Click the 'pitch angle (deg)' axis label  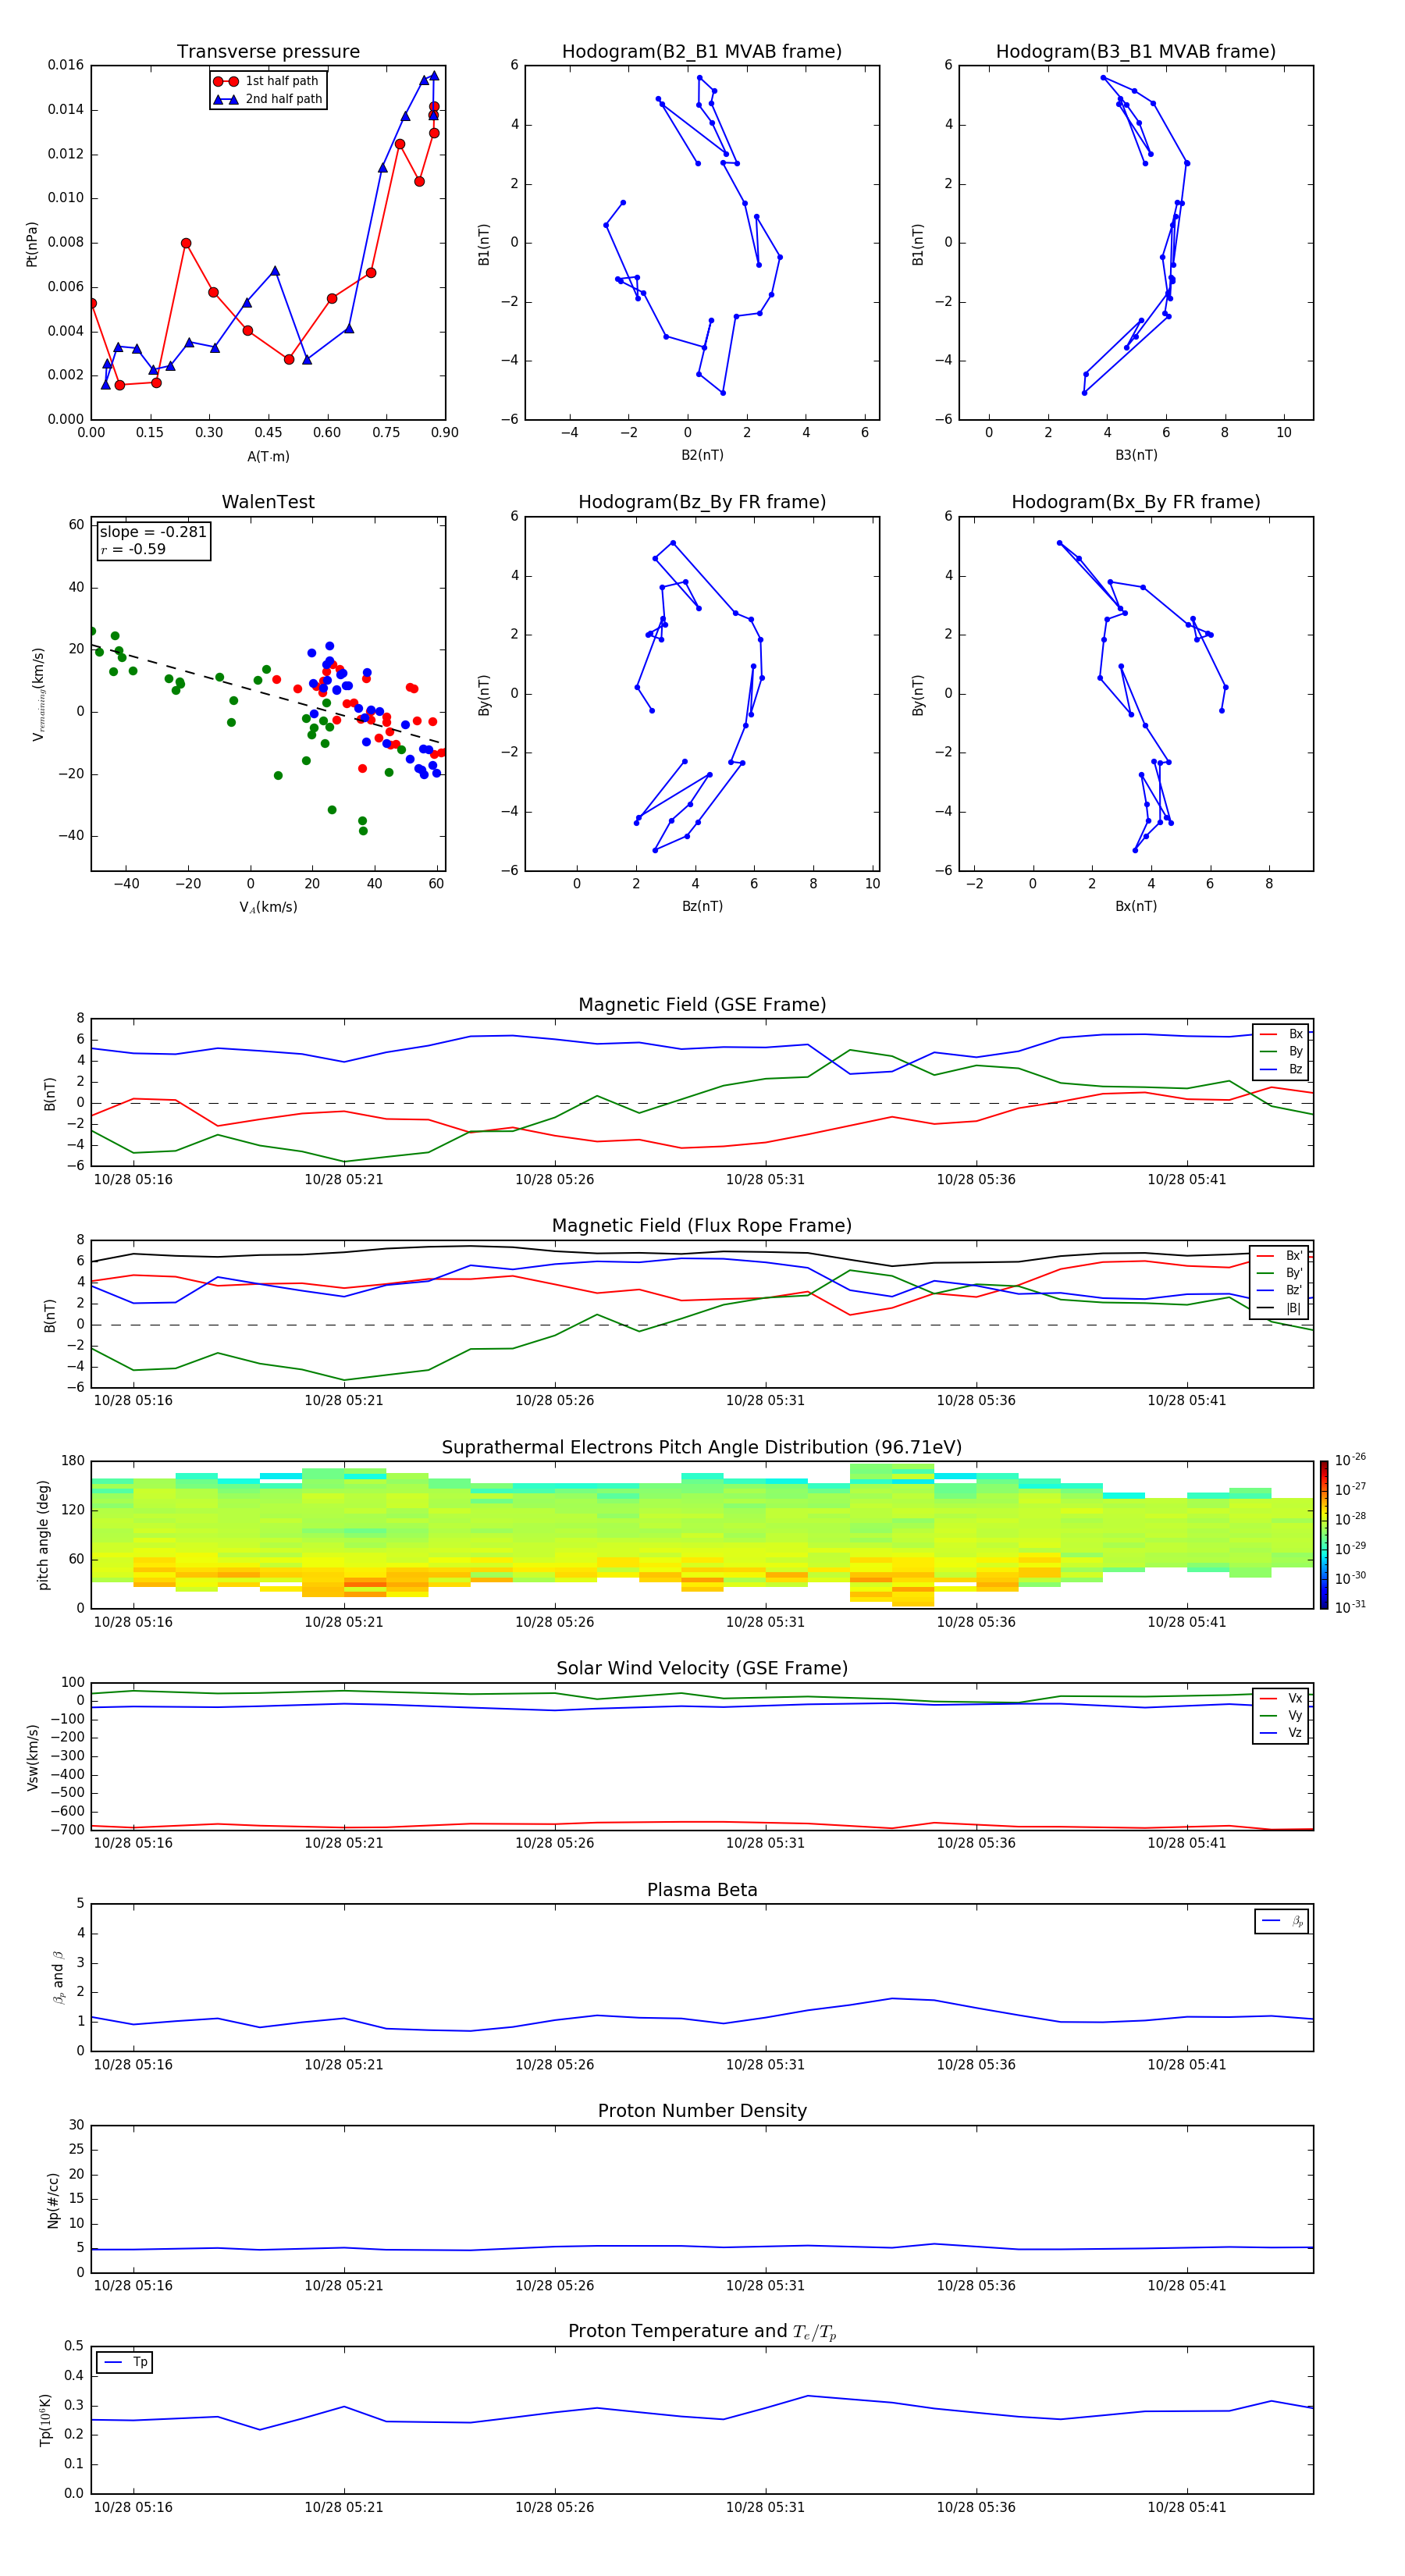coord(43,1535)
